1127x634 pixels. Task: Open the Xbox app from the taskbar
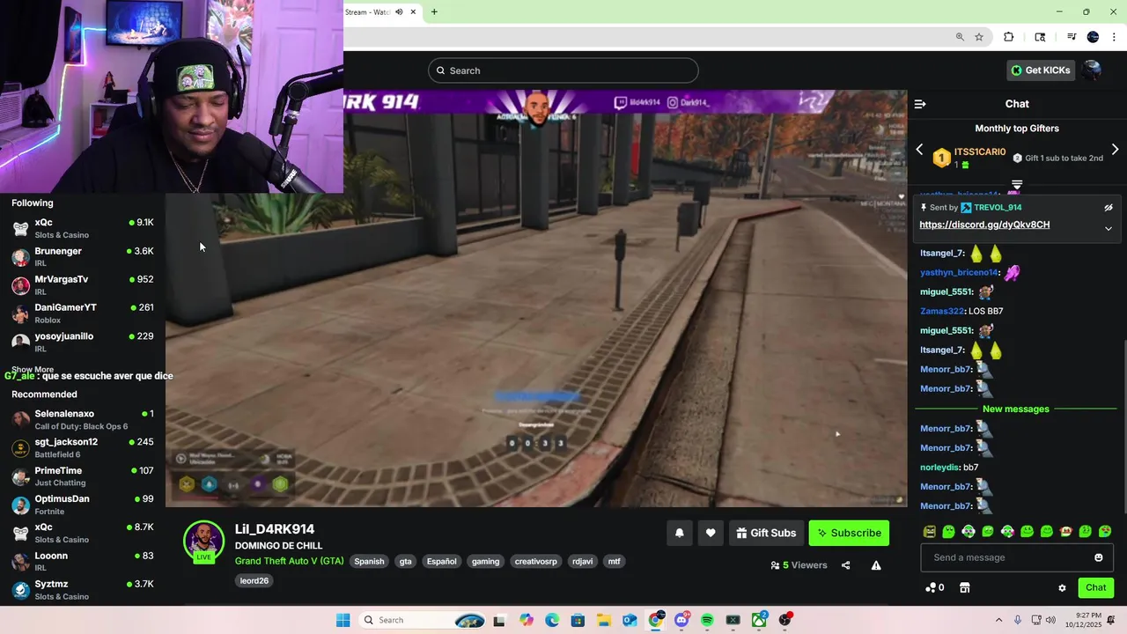tap(759, 620)
